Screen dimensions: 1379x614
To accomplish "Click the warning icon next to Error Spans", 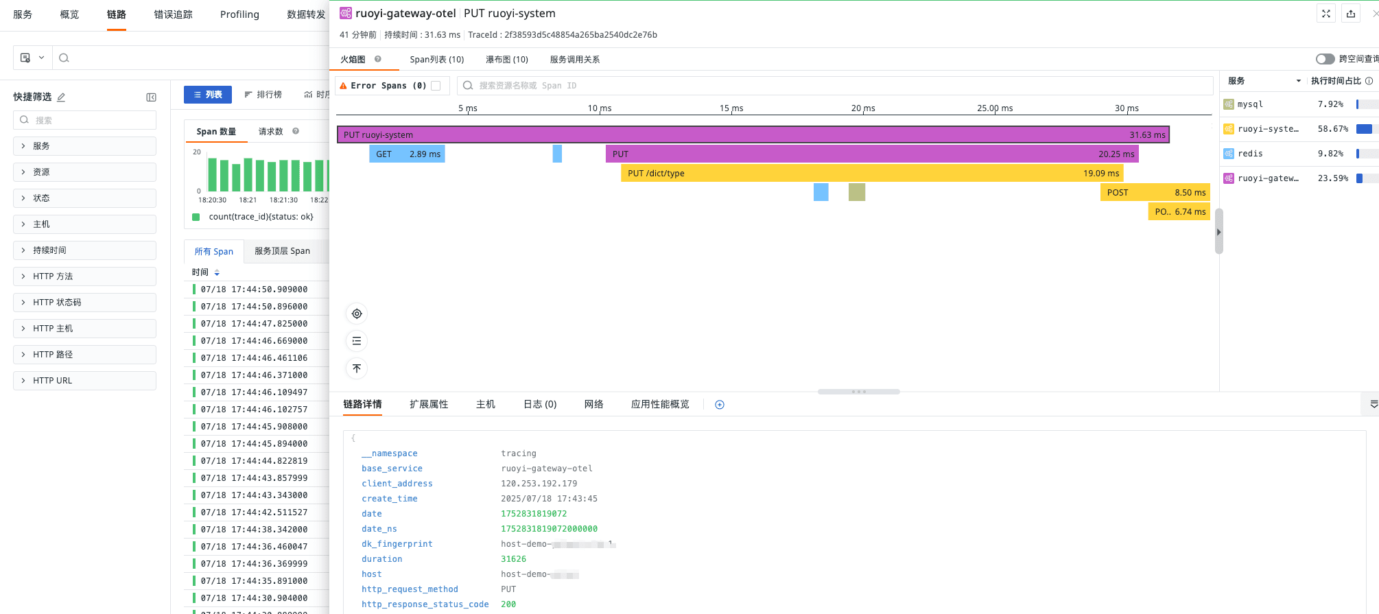I will (x=344, y=86).
